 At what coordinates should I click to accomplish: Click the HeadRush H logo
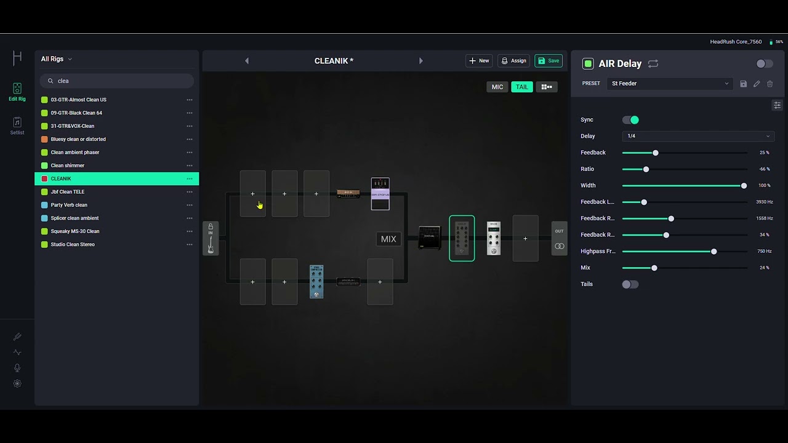pyautogui.click(x=17, y=58)
